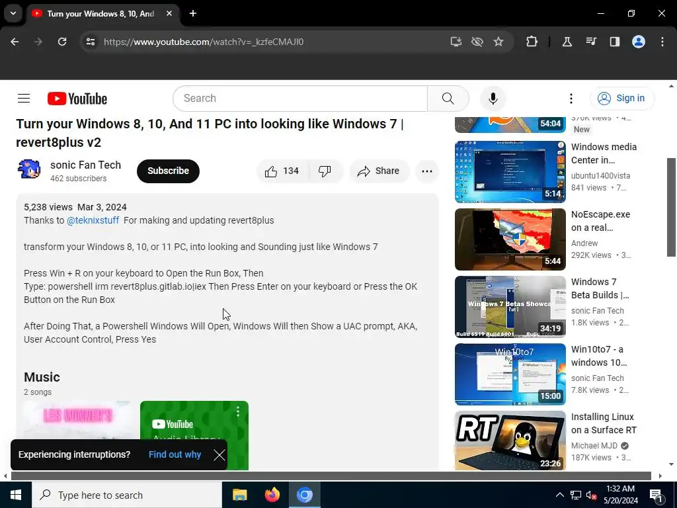Open Windows 7 Beta Builds thumbnail
The height and width of the screenshot is (508, 677).
tap(510, 307)
